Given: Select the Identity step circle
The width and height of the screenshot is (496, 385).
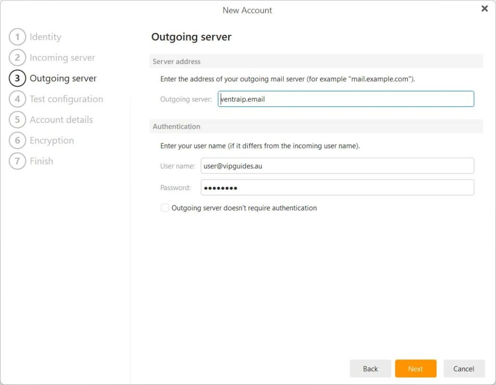Looking at the screenshot, I should (x=17, y=37).
